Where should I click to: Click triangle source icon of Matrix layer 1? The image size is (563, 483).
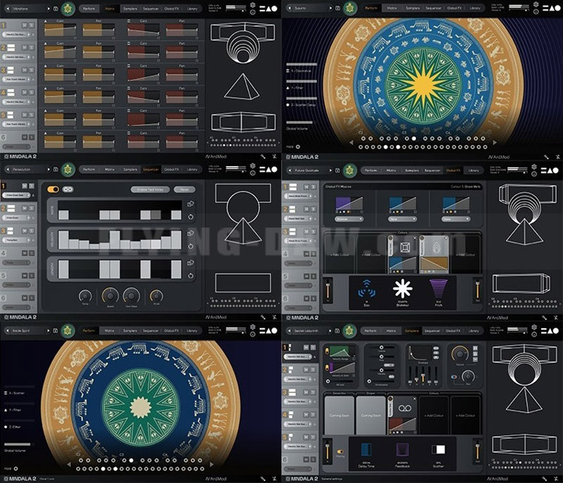[45, 21]
